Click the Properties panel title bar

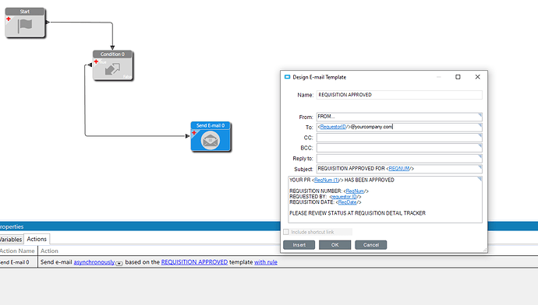click(140, 226)
